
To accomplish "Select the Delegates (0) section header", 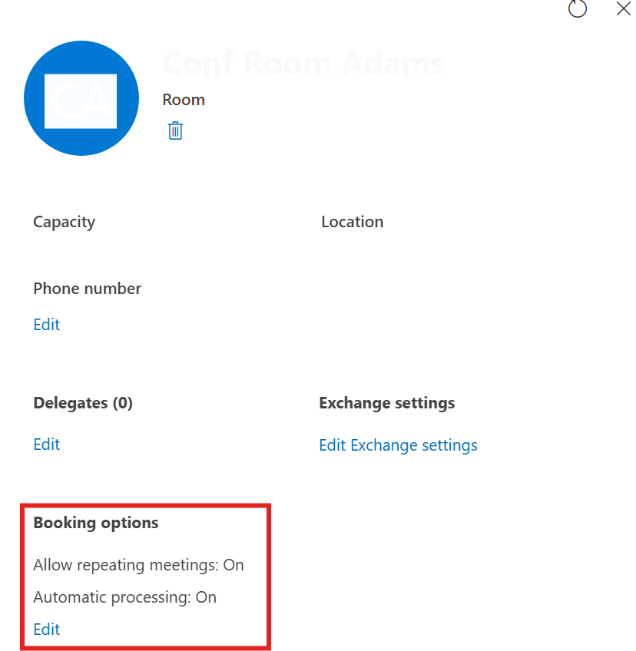I will pos(83,402).
